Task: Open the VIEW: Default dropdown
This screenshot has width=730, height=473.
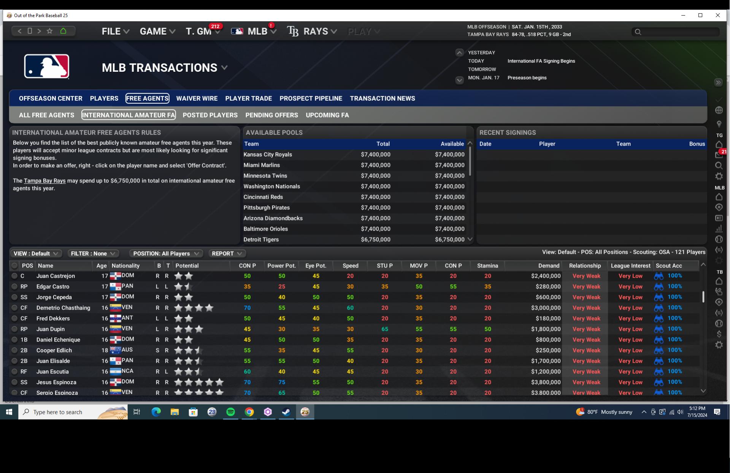Action: [x=36, y=253]
